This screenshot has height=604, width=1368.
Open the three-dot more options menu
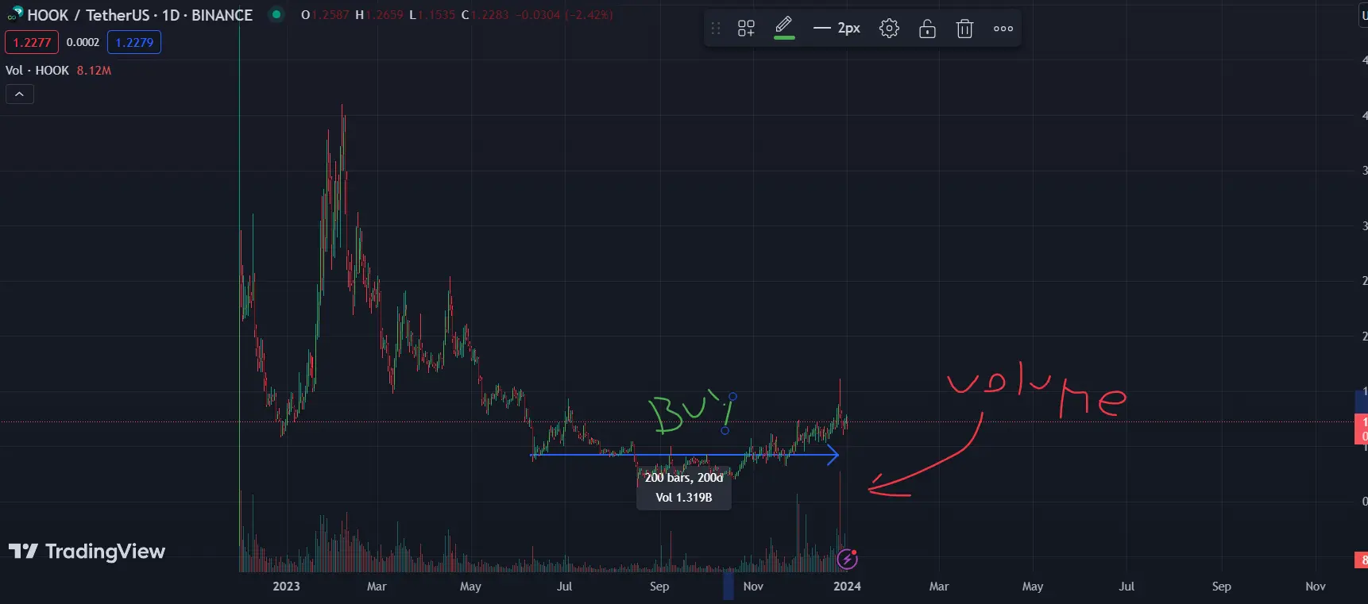coord(1003,29)
